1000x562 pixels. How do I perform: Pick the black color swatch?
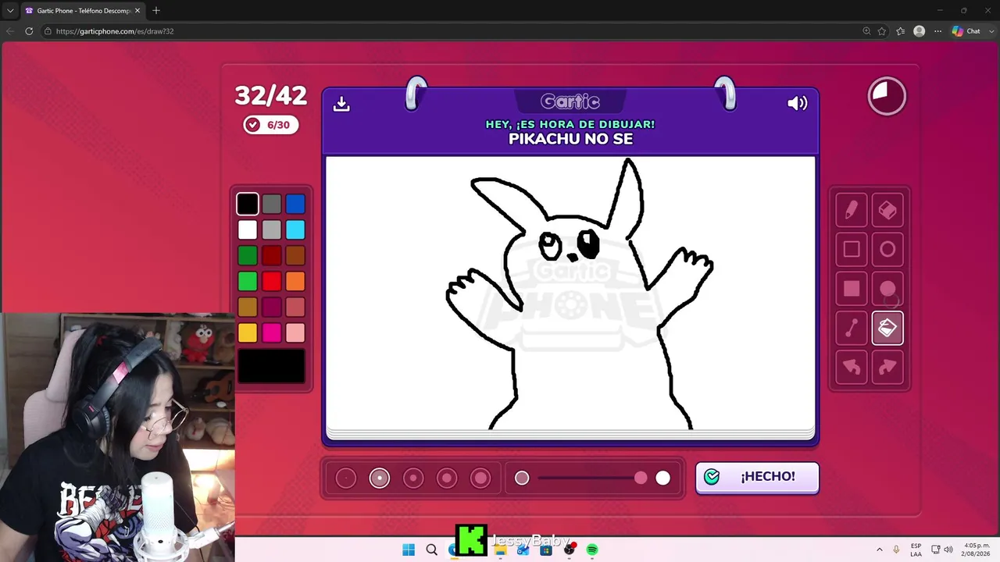pyautogui.click(x=248, y=204)
